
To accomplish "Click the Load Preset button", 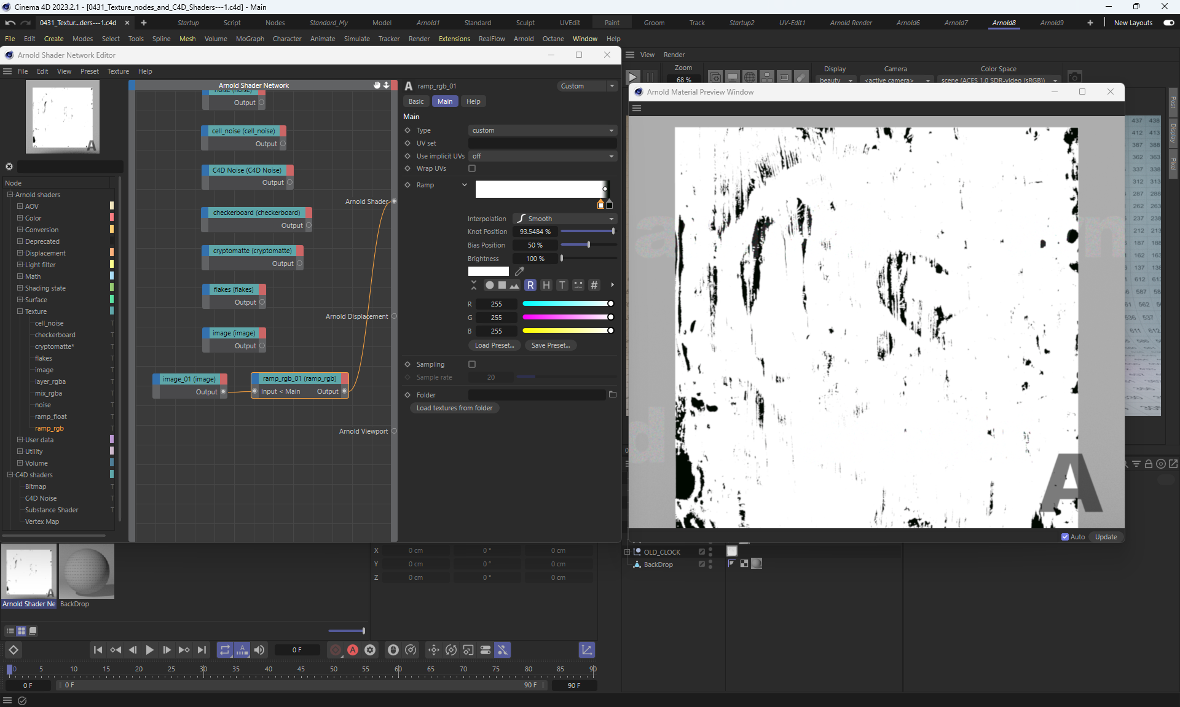I will [x=494, y=345].
